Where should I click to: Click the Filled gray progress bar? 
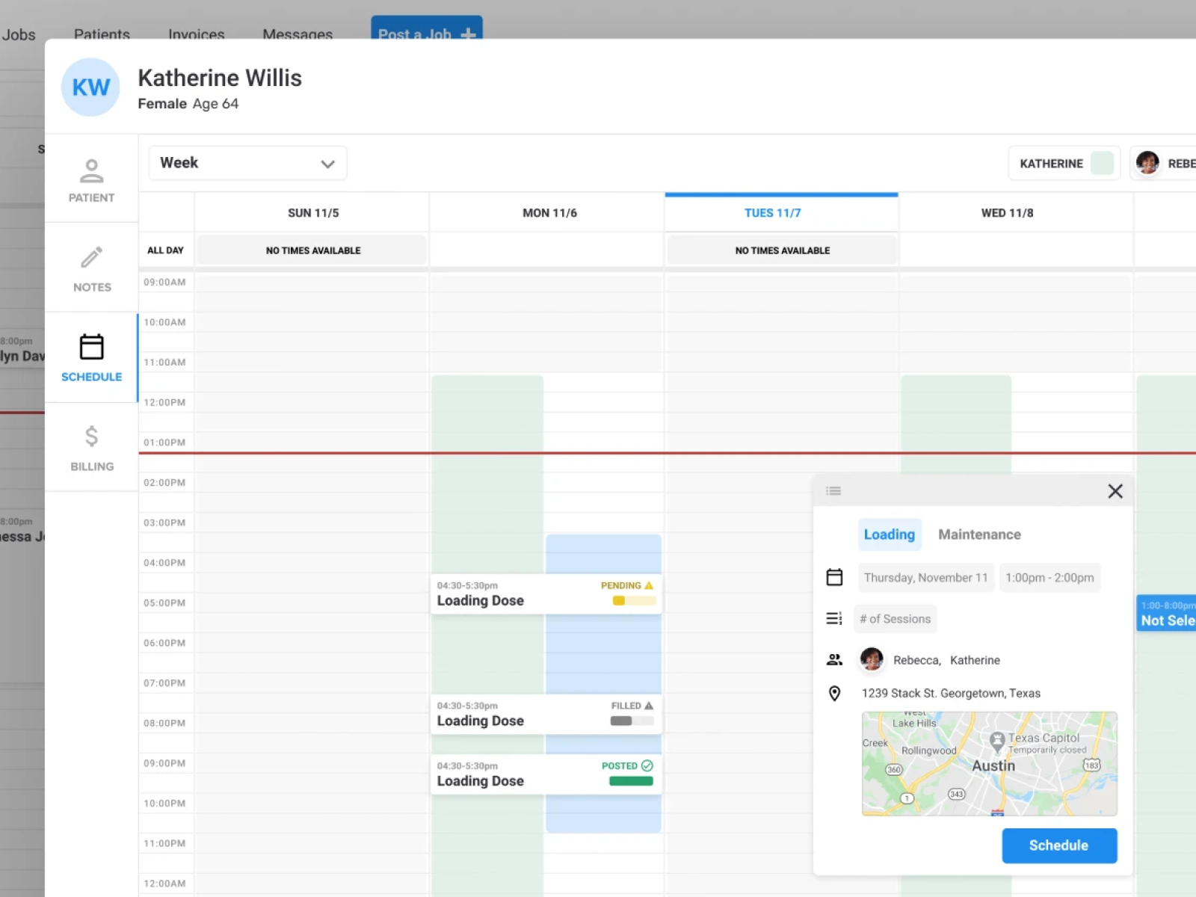pos(632,721)
